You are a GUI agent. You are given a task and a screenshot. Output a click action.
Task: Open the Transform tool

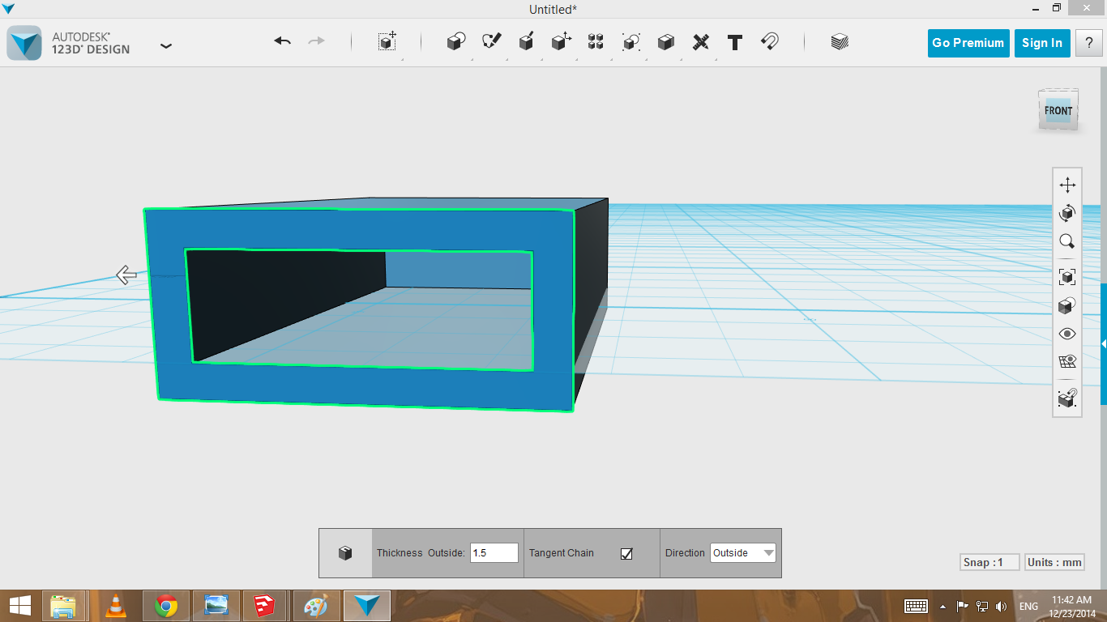point(387,42)
